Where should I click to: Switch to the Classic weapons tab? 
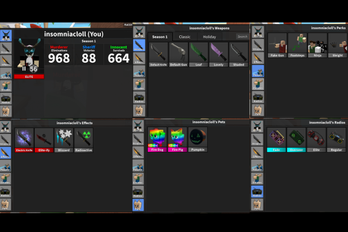point(184,37)
